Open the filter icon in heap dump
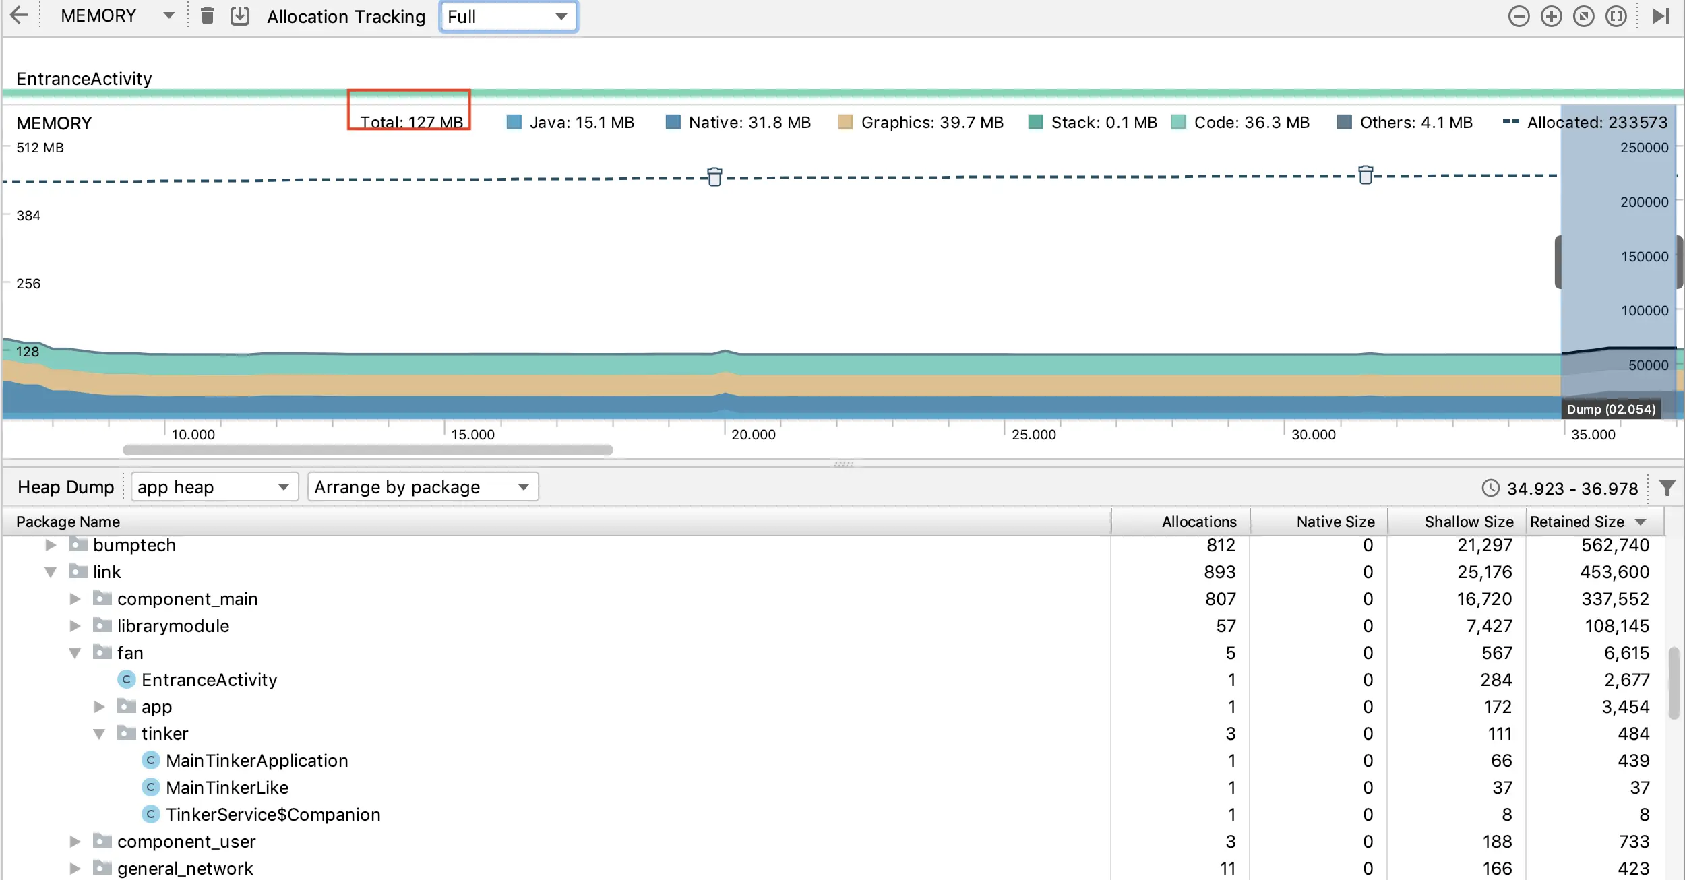This screenshot has width=1685, height=880. point(1667,488)
